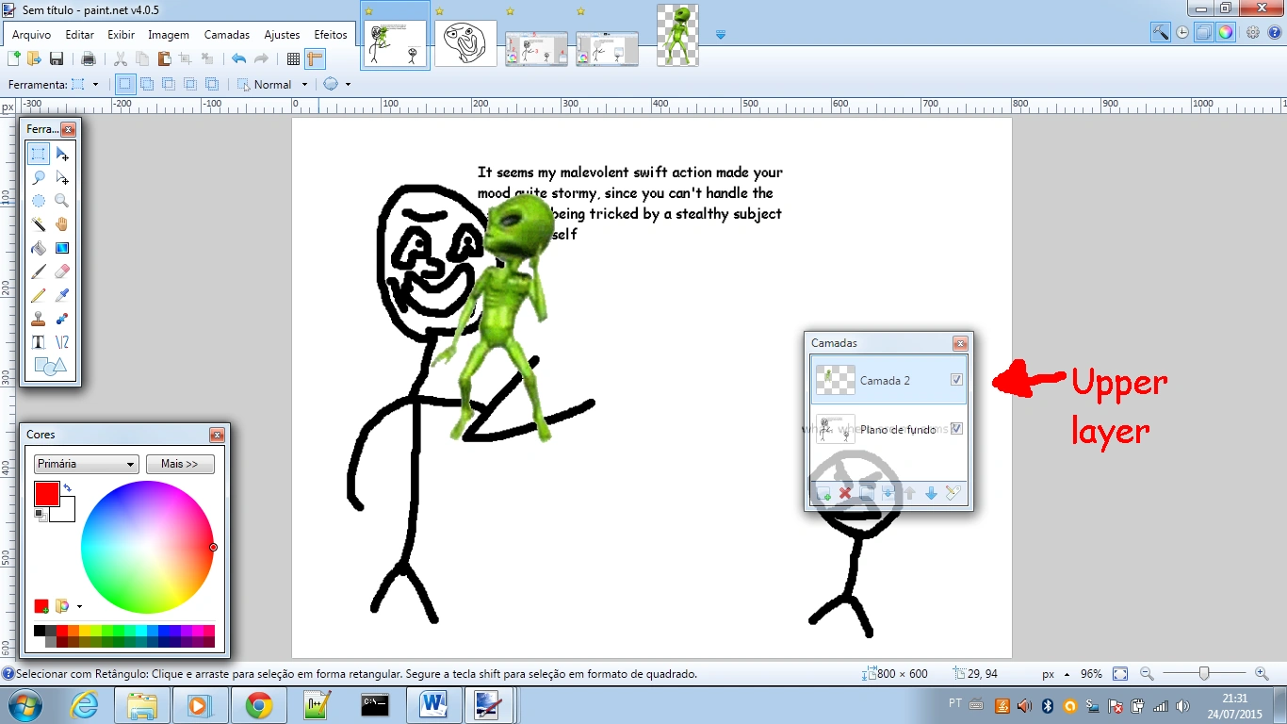Select the Recolor tool
Image resolution: width=1287 pixels, height=724 pixels.
62,319
